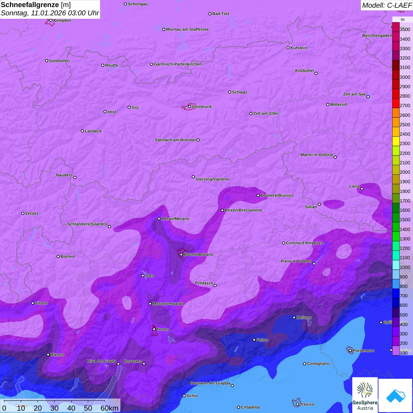Screen dimensions: 413x413
Task: Click the date 'Sonntag, 11.01.2026 03:00 Uhr'
Action: (50, 13)
